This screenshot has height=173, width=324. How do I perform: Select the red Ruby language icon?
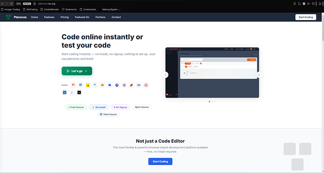[131, 85]
